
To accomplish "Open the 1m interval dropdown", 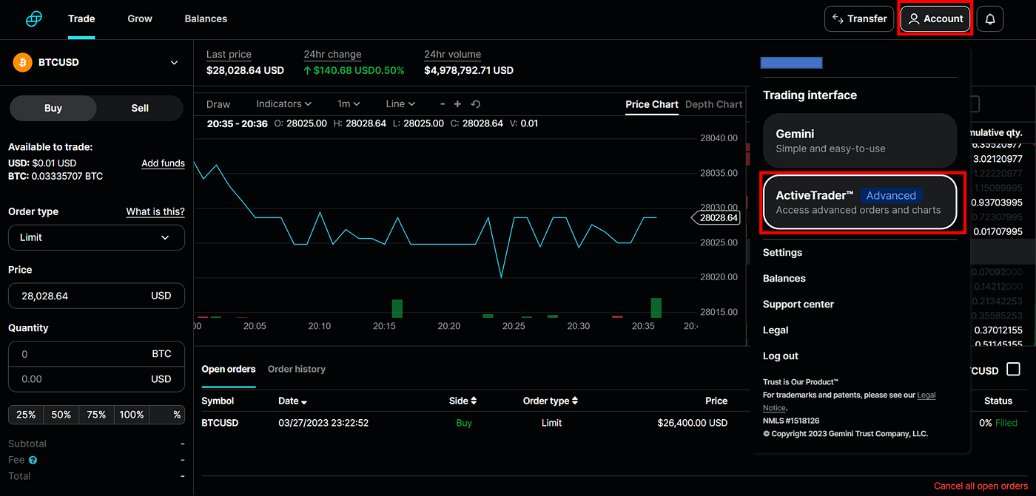I will click(349, 104).
